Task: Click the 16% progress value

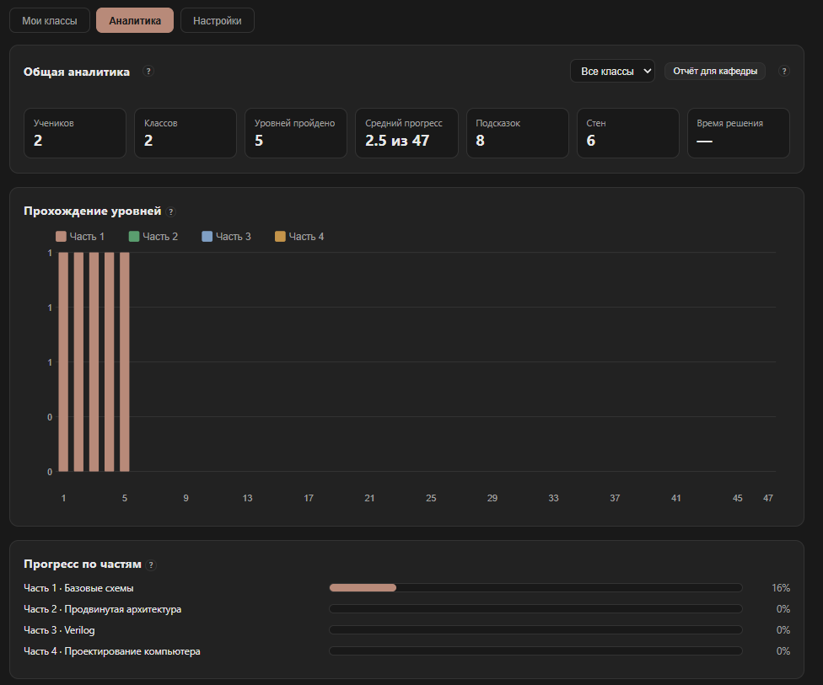Action: pyautogui.click(x=781, y=588)
